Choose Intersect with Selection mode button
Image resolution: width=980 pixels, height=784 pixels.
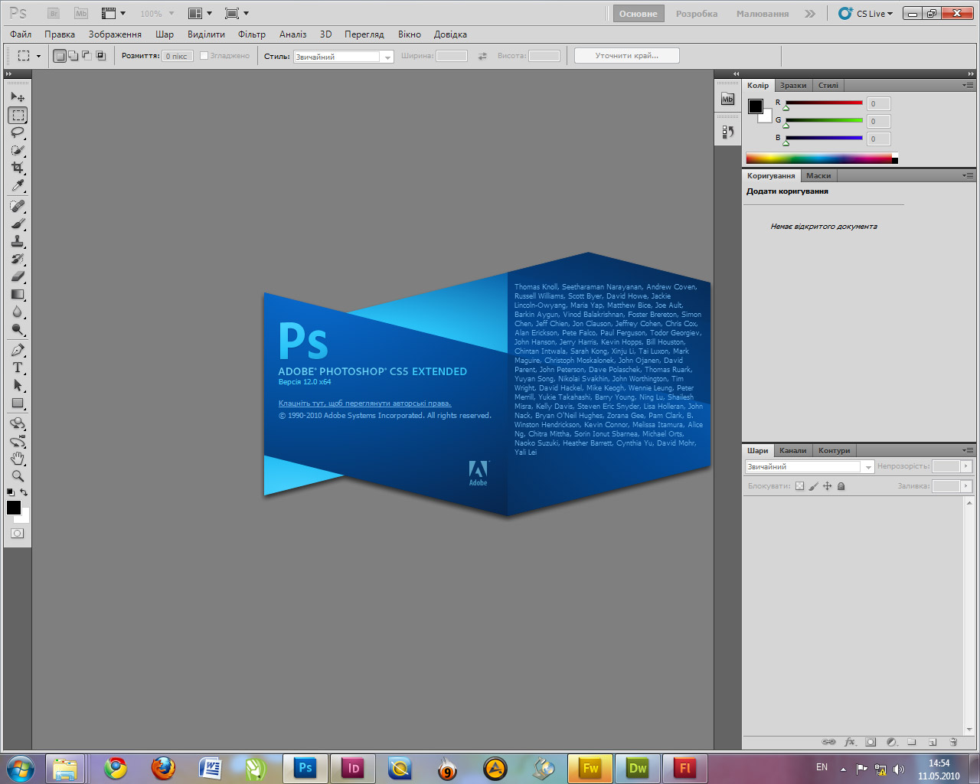click(x=100, y=56)
